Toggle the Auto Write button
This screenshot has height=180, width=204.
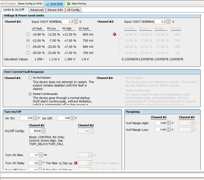pyautogui.click(x=54, y=4)
